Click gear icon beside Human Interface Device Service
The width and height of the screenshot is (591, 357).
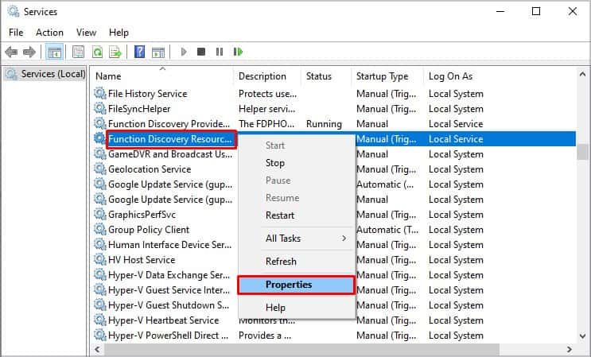point(100,244)
